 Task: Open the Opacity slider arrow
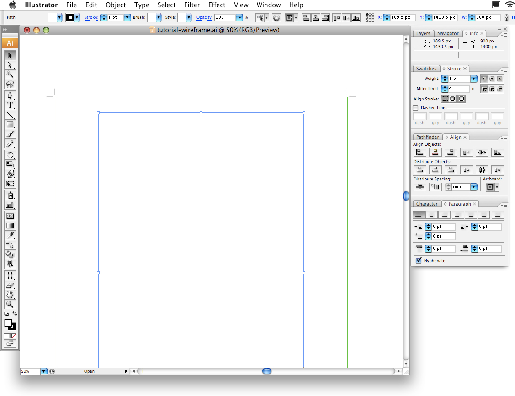pos(239,17)
